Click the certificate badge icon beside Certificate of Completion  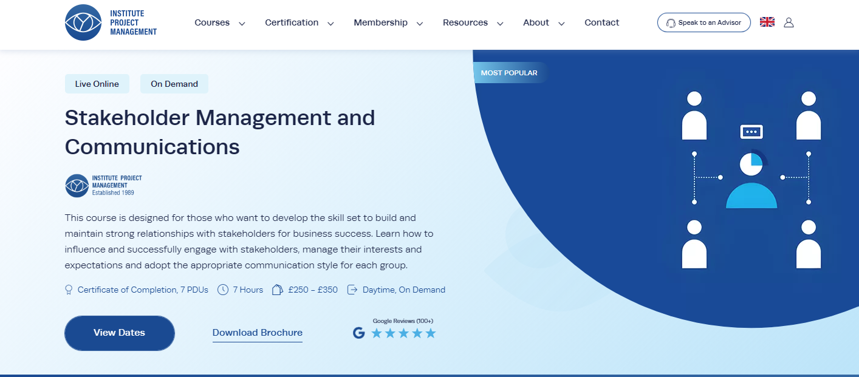tap(67, 290)
